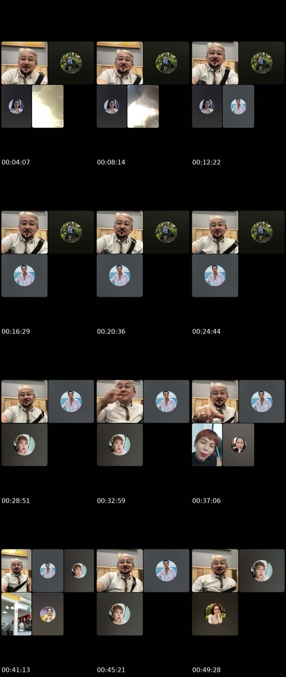
Task: Click the 00:45:21 timestamp label
Action: click(111, 670)
